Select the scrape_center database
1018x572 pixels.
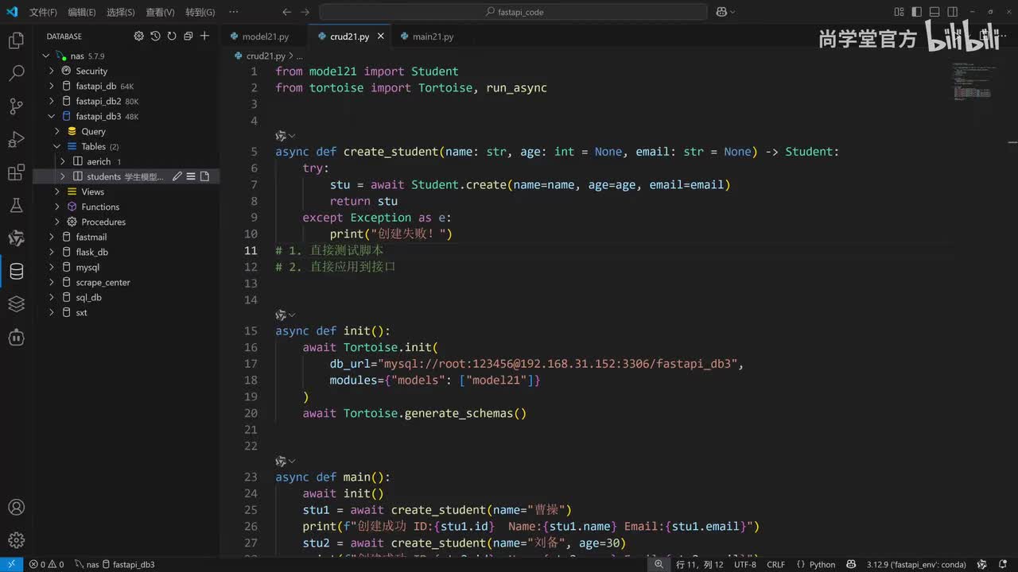[x=103, y=283]
